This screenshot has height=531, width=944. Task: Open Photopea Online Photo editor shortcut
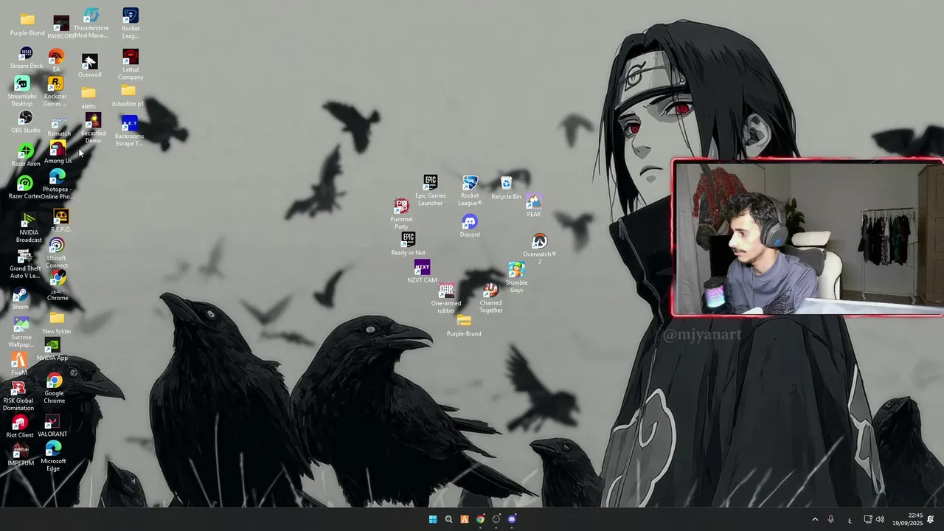click(x=57, y=184)
